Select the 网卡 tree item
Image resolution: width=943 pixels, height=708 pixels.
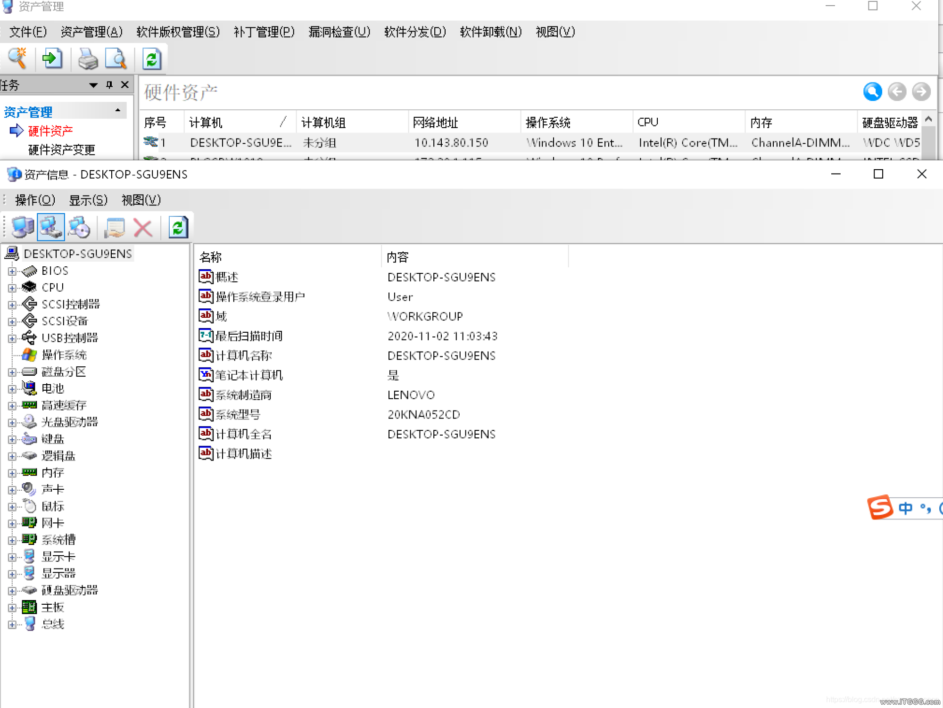coord(53,523)
